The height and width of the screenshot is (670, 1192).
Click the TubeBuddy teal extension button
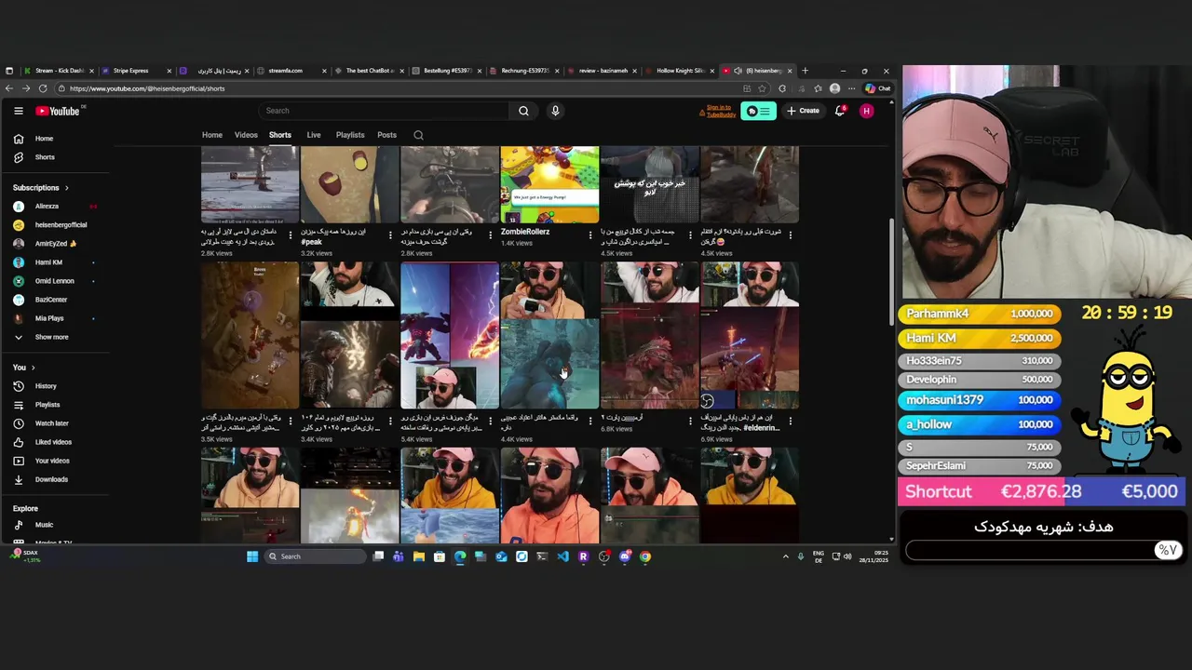click(758, 111)
